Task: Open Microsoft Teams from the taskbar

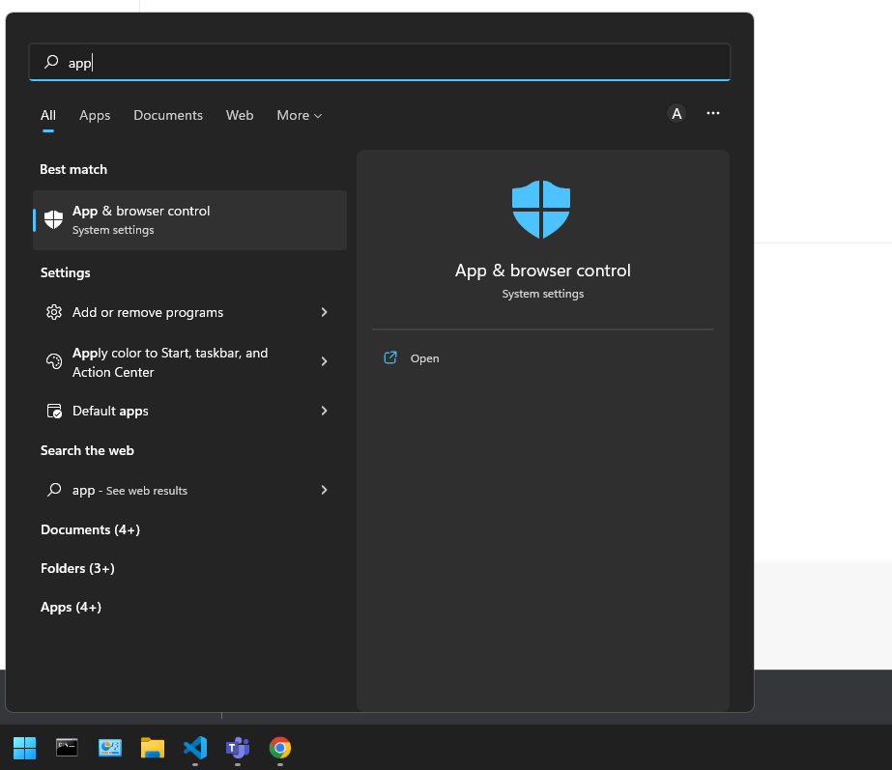Action: [x=238, y=747]
